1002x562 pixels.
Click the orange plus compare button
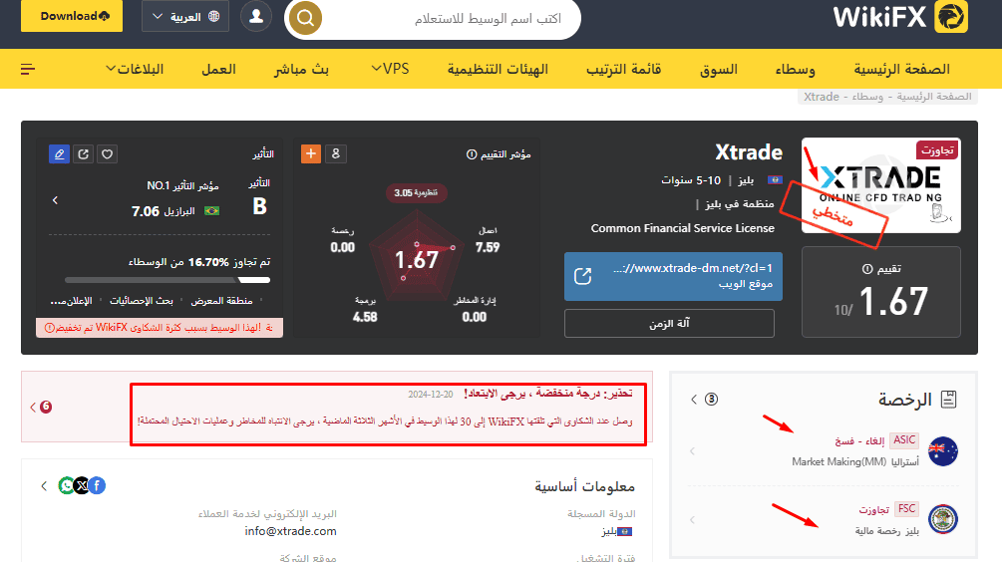[x=310, y=153]
